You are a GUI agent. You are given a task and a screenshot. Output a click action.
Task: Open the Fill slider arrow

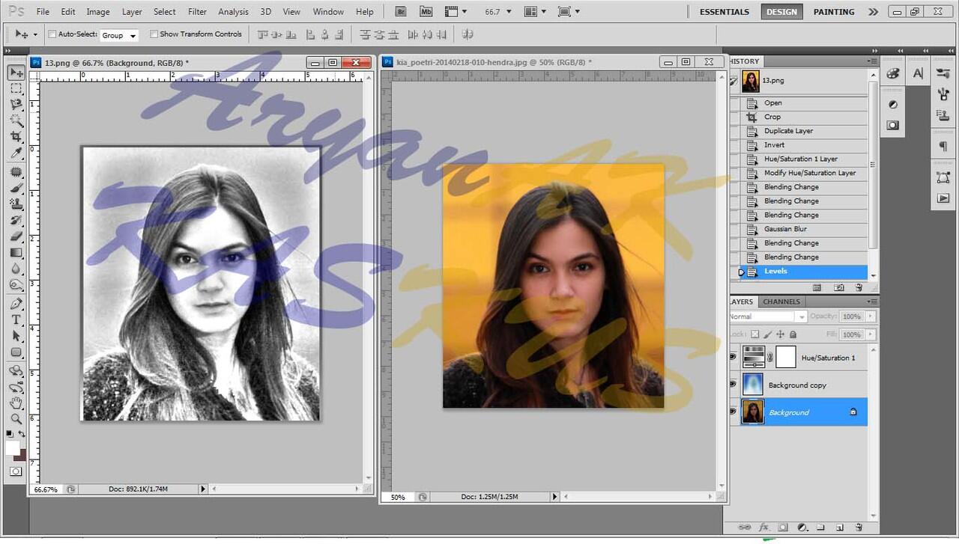coord(871,334)
